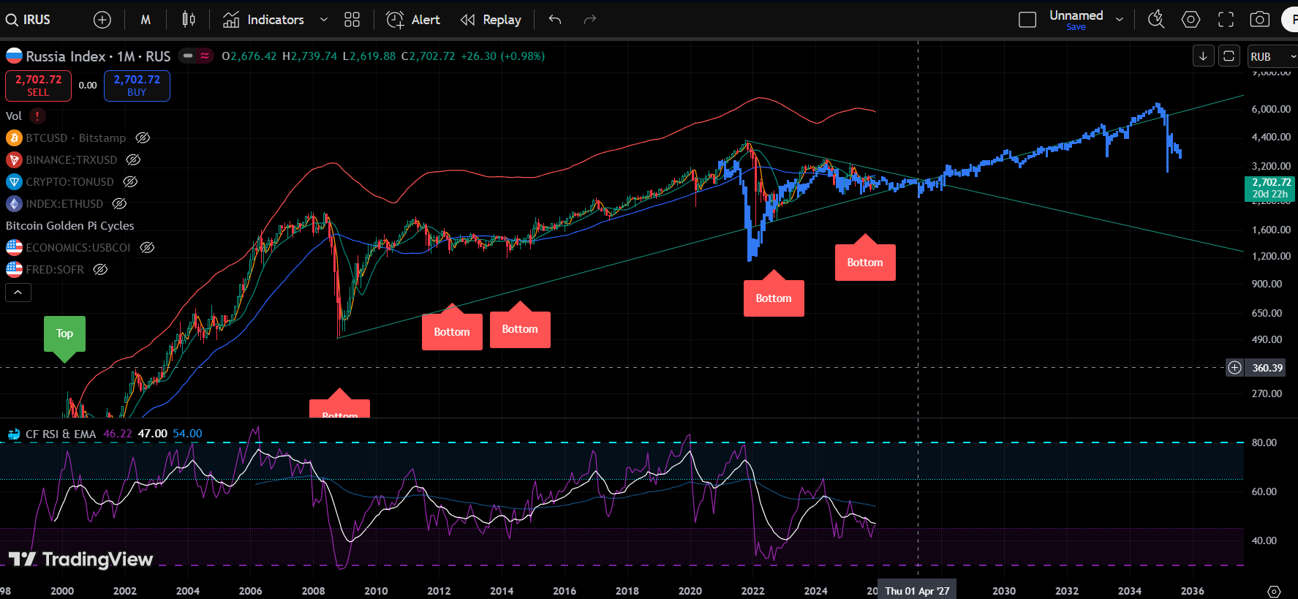Enter fullscreen mode

pos(1226,20)
